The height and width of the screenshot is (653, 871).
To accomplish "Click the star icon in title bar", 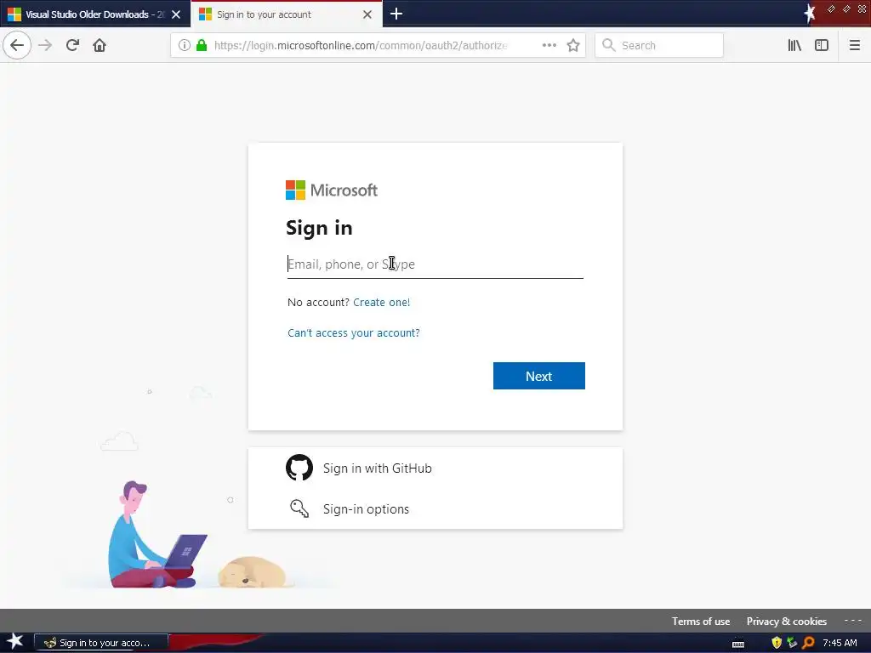I will point(811,13).
